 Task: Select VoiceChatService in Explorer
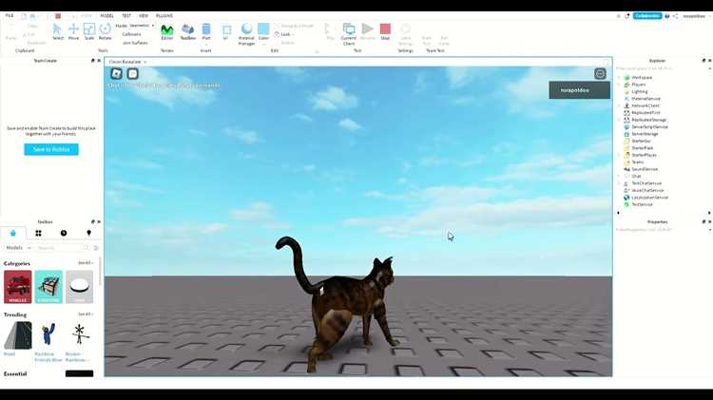(x=647, y=190)
